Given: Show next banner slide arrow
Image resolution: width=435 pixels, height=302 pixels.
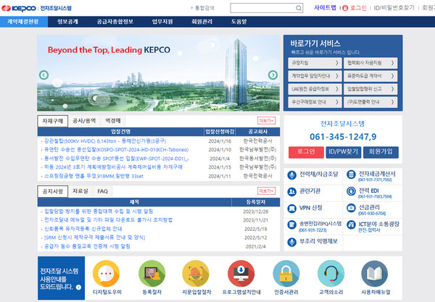Looking at the screenshot, I should [273, 75].
